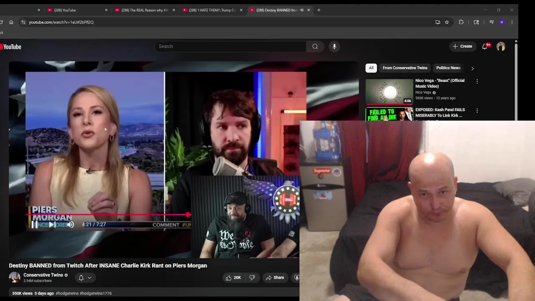Open options for Nico Vega Beast video
This screenshot has width=535, height=301.
tap(477, 82)
